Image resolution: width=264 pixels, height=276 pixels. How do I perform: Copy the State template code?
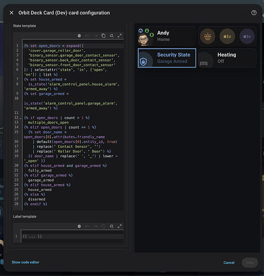(103, 36)
